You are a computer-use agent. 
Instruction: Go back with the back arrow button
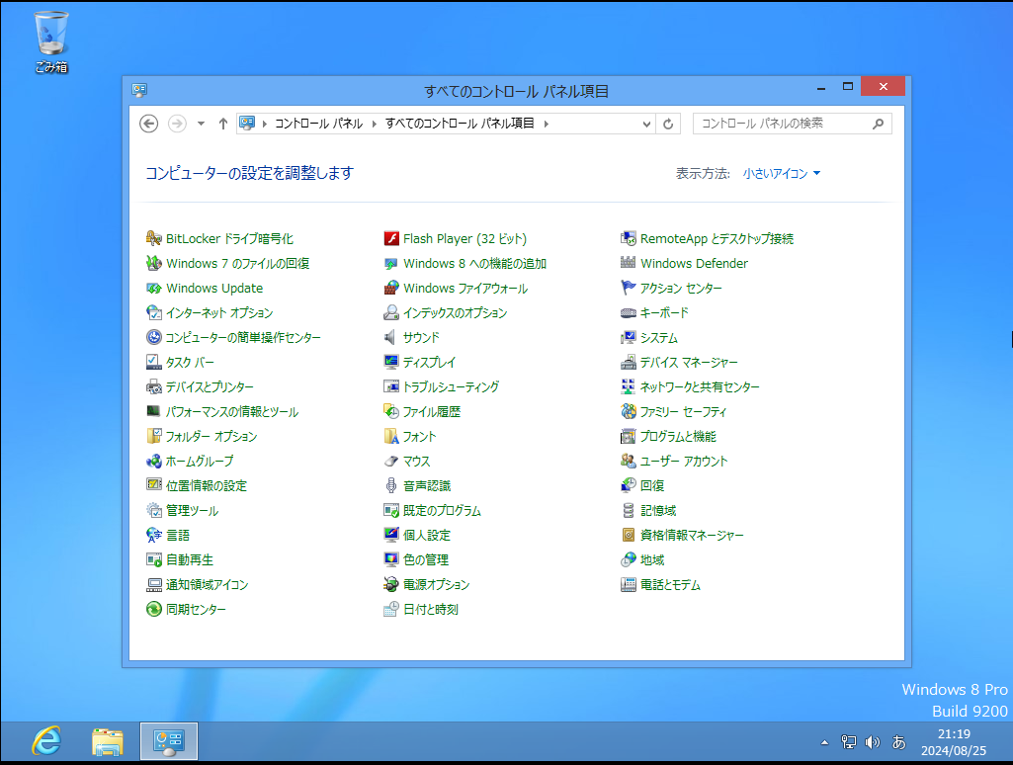pyautogui.click(x=148, y=124)
